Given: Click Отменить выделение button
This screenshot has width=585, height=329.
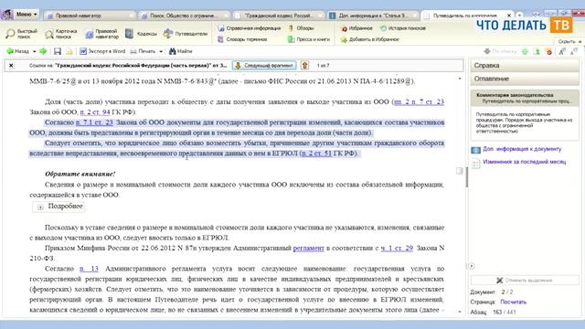Looking at the screenshot, I should tap(525, 281).
